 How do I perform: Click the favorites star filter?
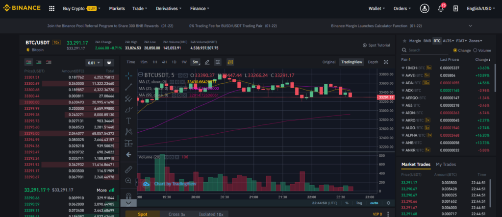click(404, 41)
